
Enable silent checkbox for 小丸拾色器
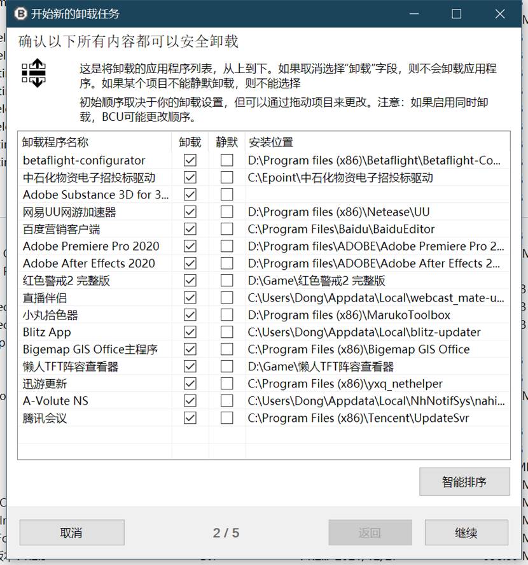click(227, 315)
